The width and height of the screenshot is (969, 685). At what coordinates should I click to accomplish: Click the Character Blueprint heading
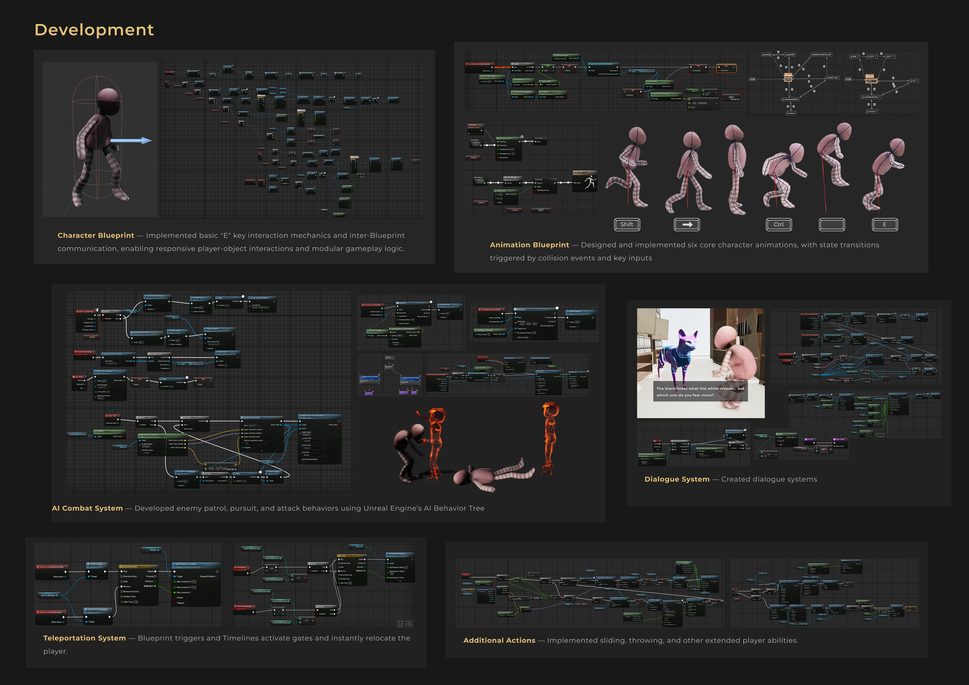(x=96, y=235)
